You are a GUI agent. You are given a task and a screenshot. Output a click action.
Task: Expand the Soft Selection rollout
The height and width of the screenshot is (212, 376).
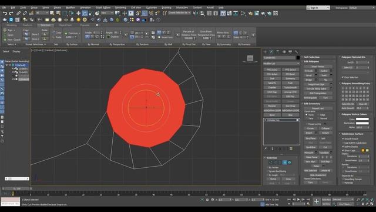pyautogui.click(x=311, y=57)
